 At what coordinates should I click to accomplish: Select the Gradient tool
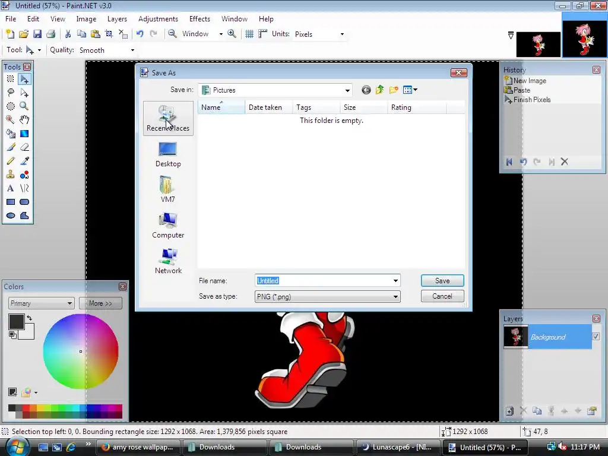(x=24, y=134)
